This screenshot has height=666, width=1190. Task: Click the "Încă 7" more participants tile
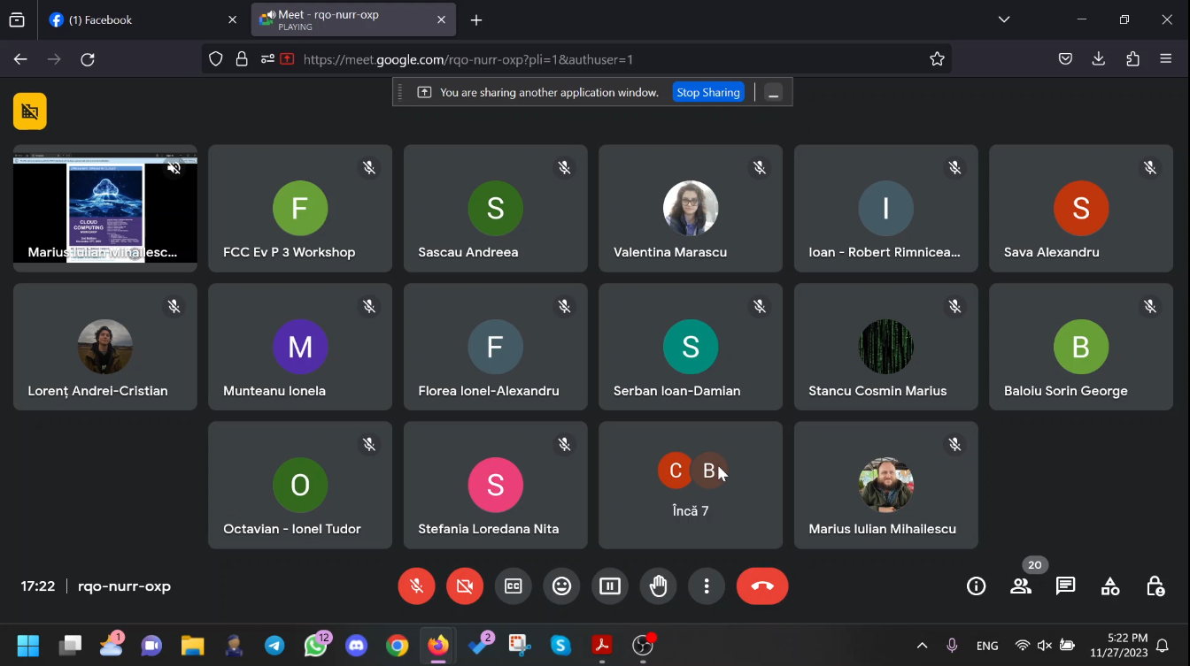pos(690,486)
